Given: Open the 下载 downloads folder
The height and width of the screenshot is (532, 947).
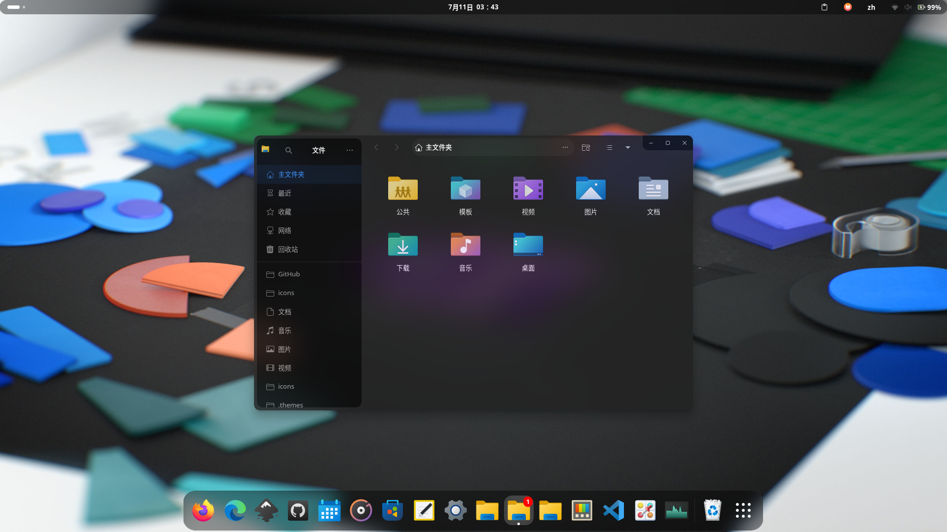Looking at the screenshot, I should pyautogui.click(x=402, y=245).
